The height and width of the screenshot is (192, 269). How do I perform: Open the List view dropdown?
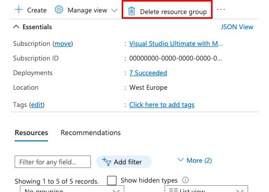[x=206, y=189]
